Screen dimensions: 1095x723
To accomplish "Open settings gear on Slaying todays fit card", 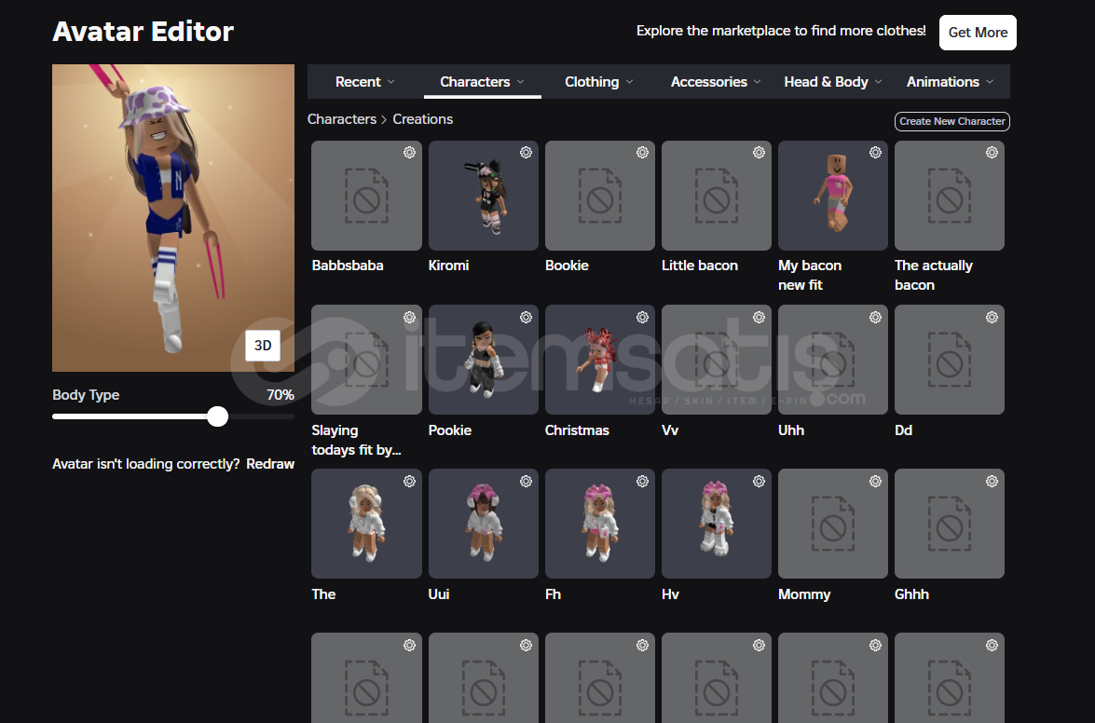I will coord(409,317).
